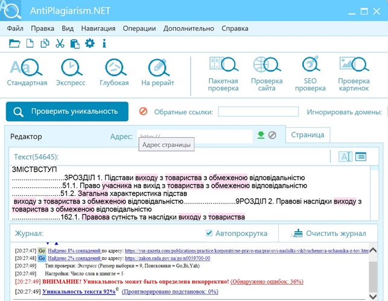
Task: Click the Адрес URL input field
Action: [x=195, y=136]
